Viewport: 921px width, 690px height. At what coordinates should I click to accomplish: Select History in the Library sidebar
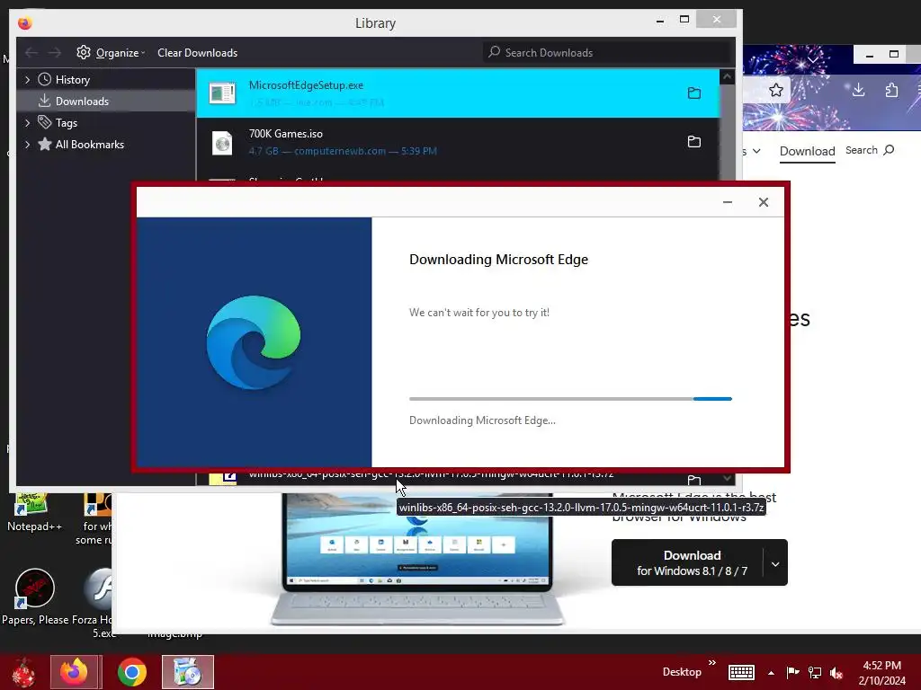tap(72, 80)
